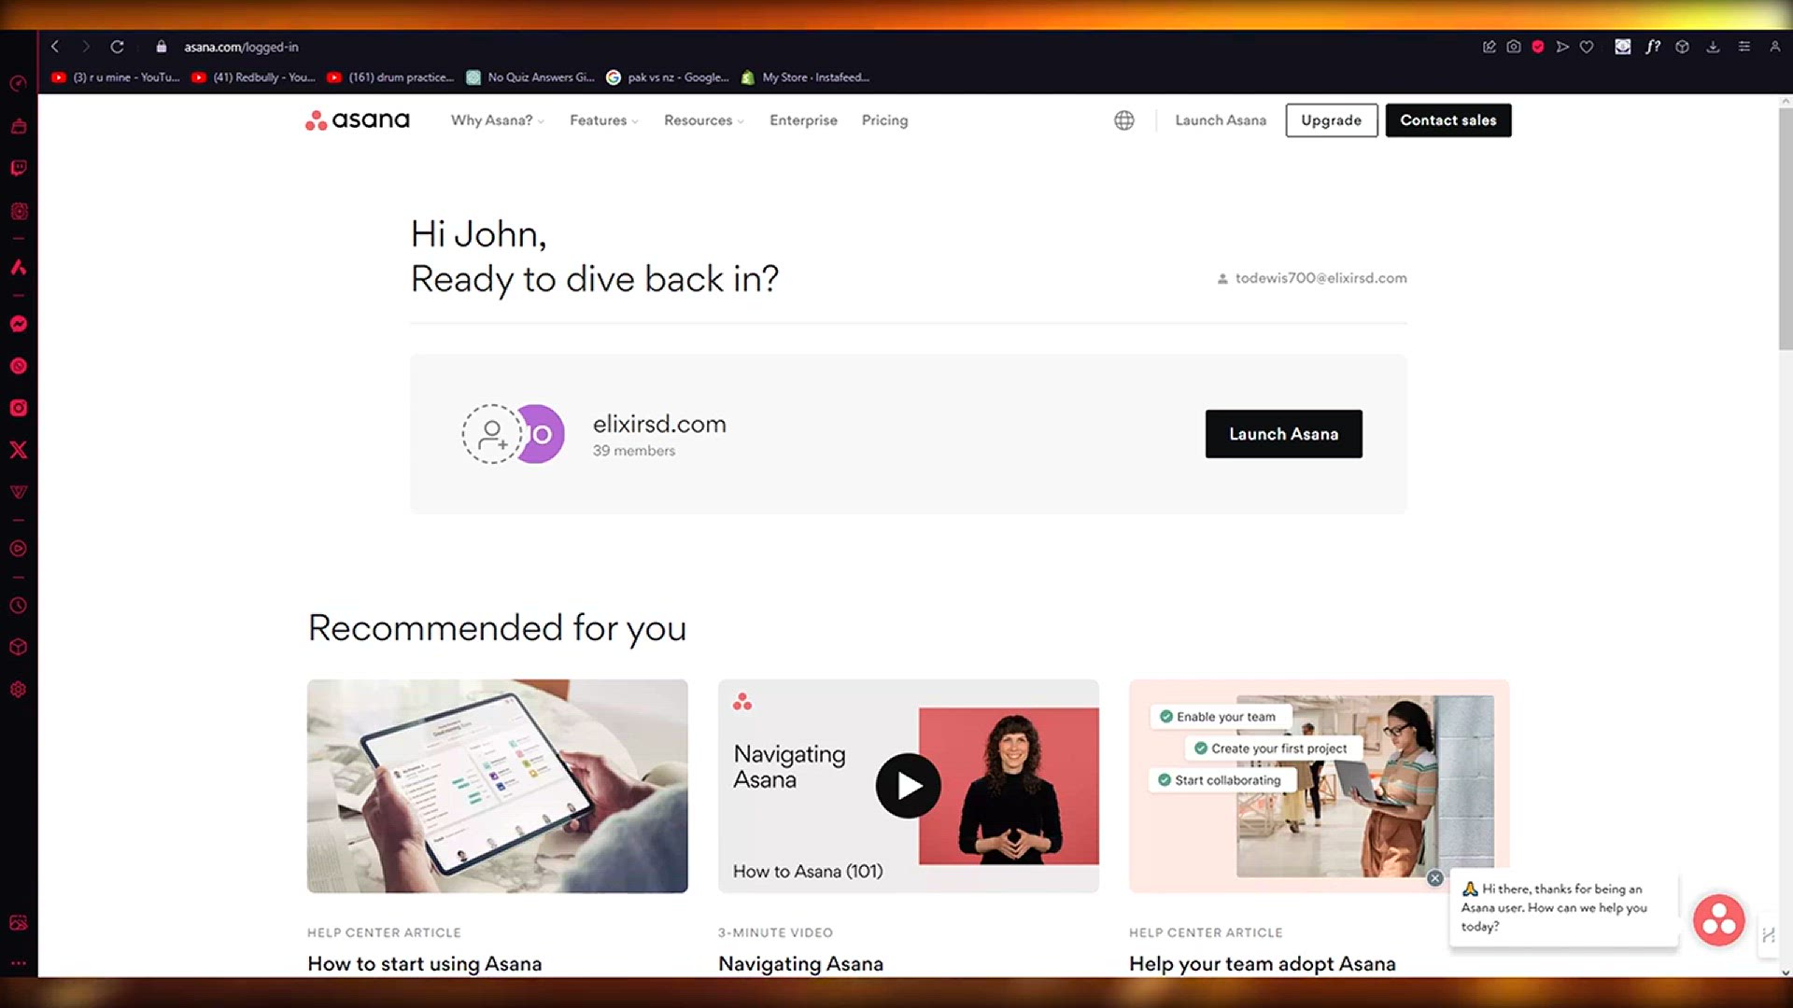Open the easy setup sliders icon

1744,47
